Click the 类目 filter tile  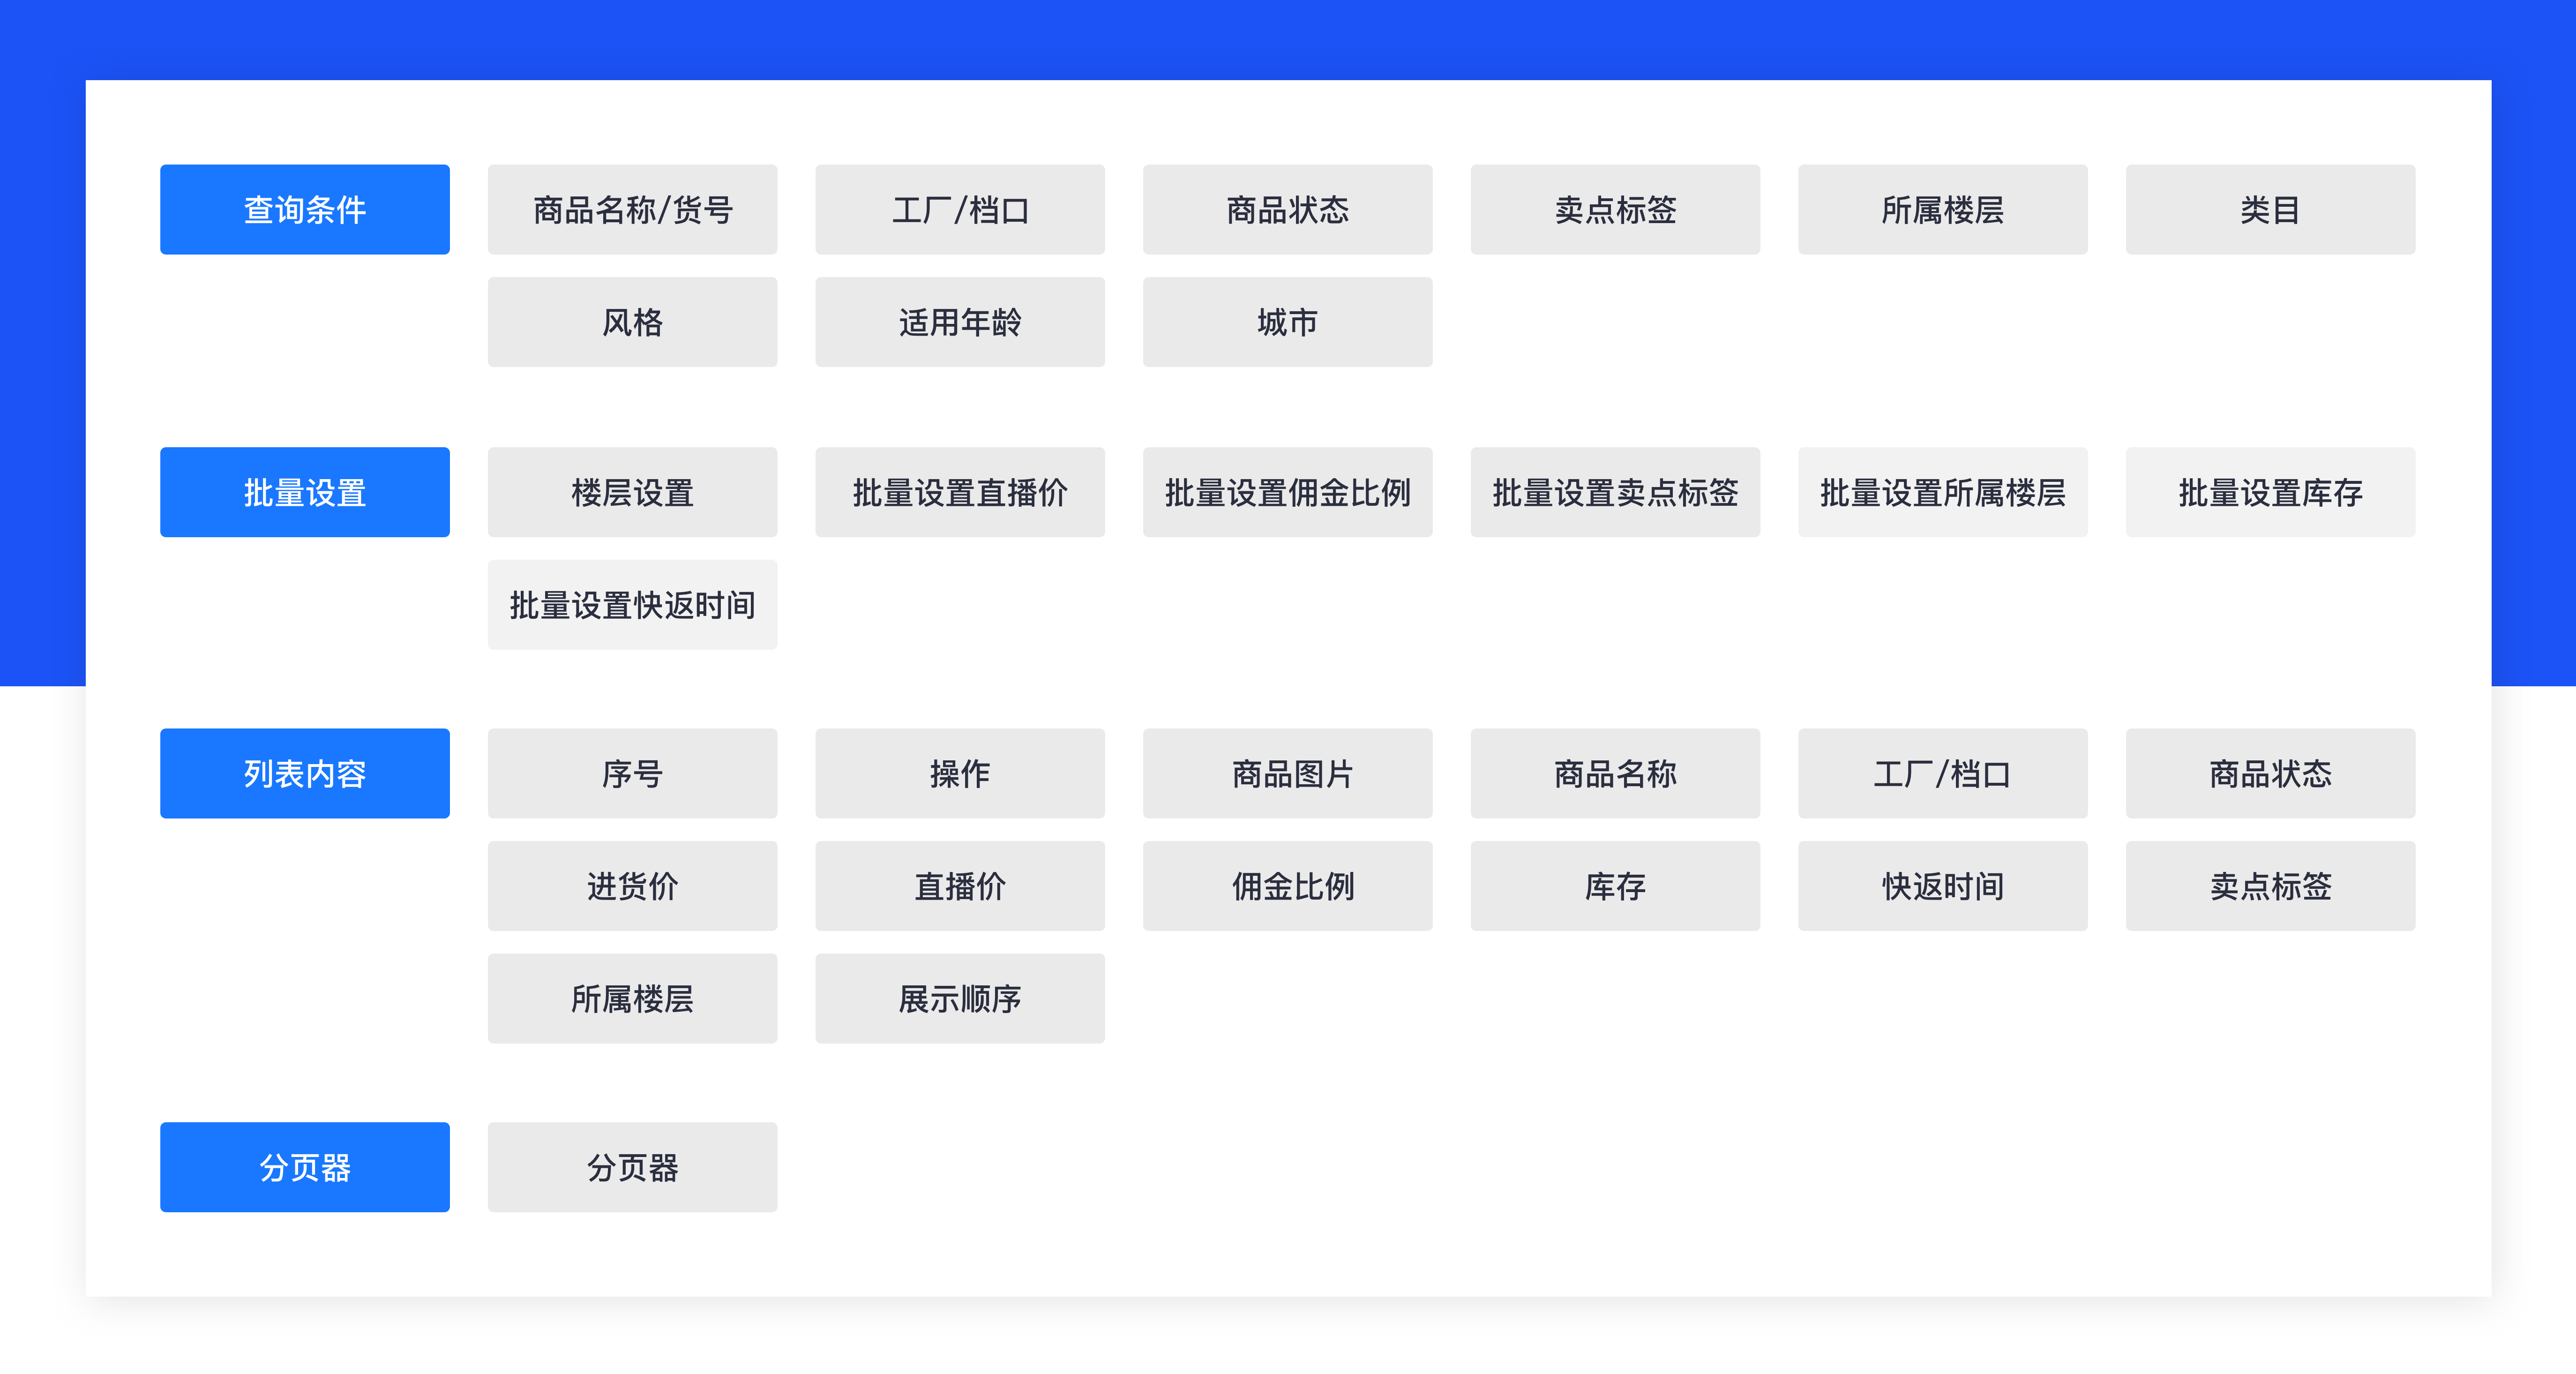click(x=2270, y=209)
